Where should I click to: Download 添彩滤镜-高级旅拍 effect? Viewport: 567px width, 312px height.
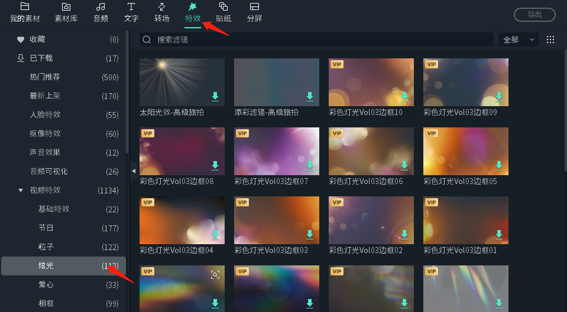pos(310,96)
